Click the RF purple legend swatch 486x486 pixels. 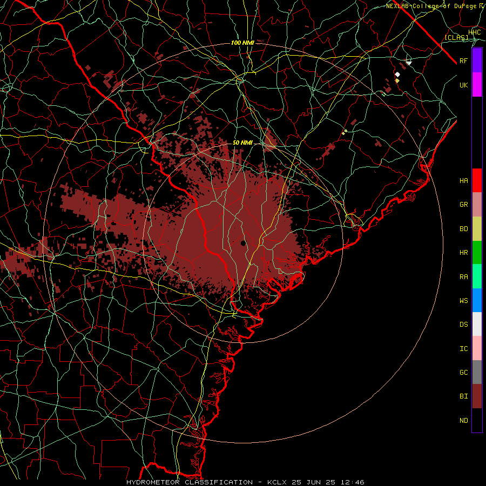coord(477,60)
